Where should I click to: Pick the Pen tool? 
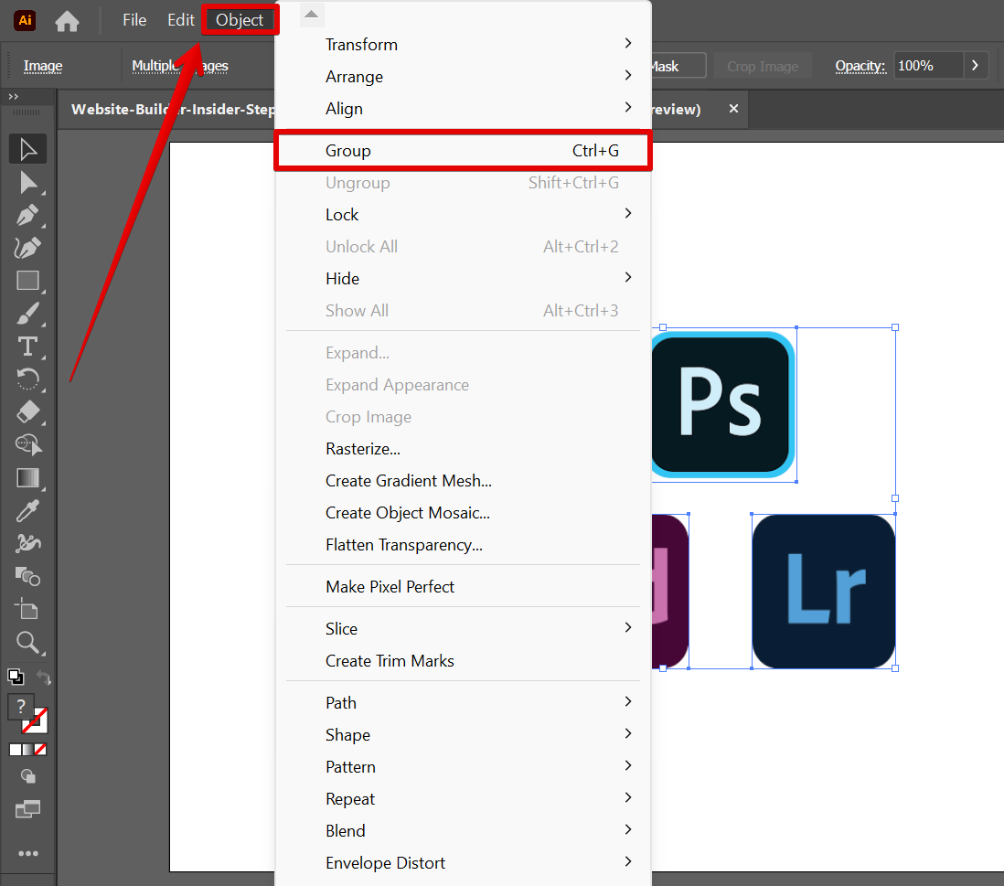(27, 215)
